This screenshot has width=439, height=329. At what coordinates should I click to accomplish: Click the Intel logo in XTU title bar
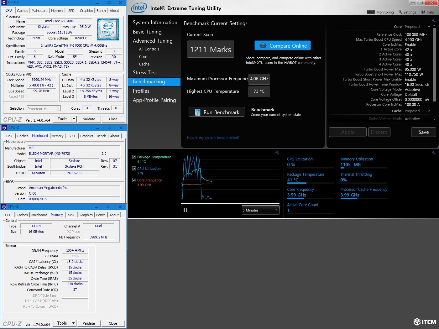point(139,8)
